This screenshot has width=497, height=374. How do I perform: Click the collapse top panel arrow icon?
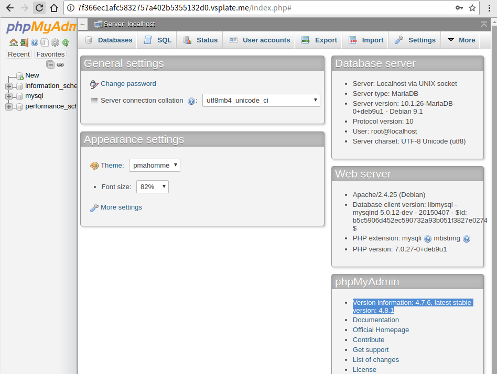484,25
